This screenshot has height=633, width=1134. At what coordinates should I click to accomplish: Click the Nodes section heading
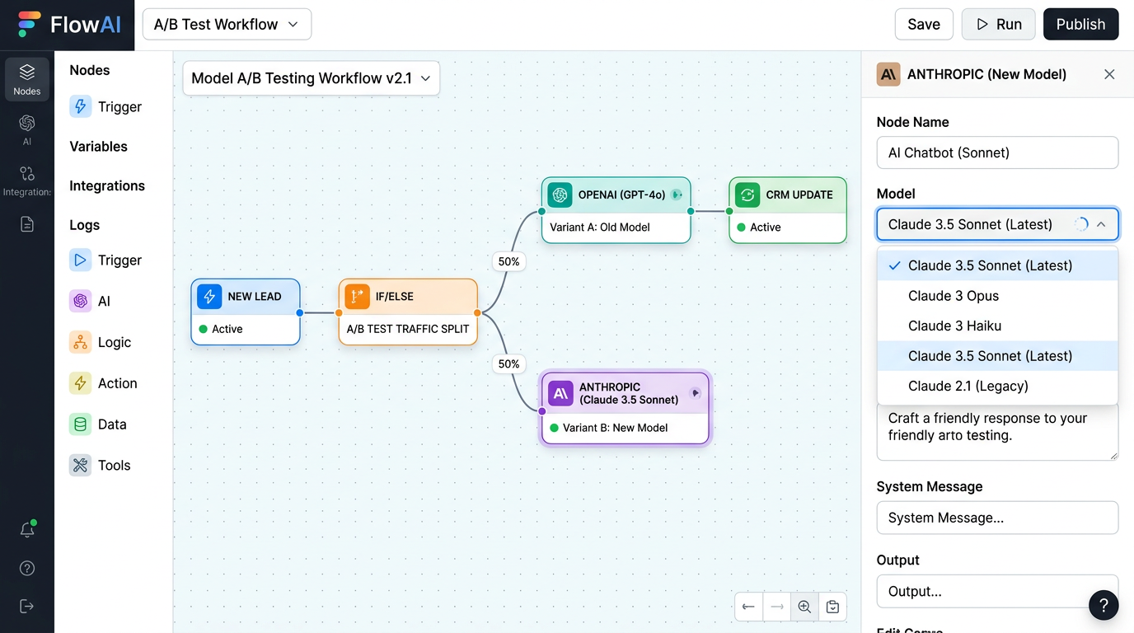pyautogui.click(x=89, y=70)
